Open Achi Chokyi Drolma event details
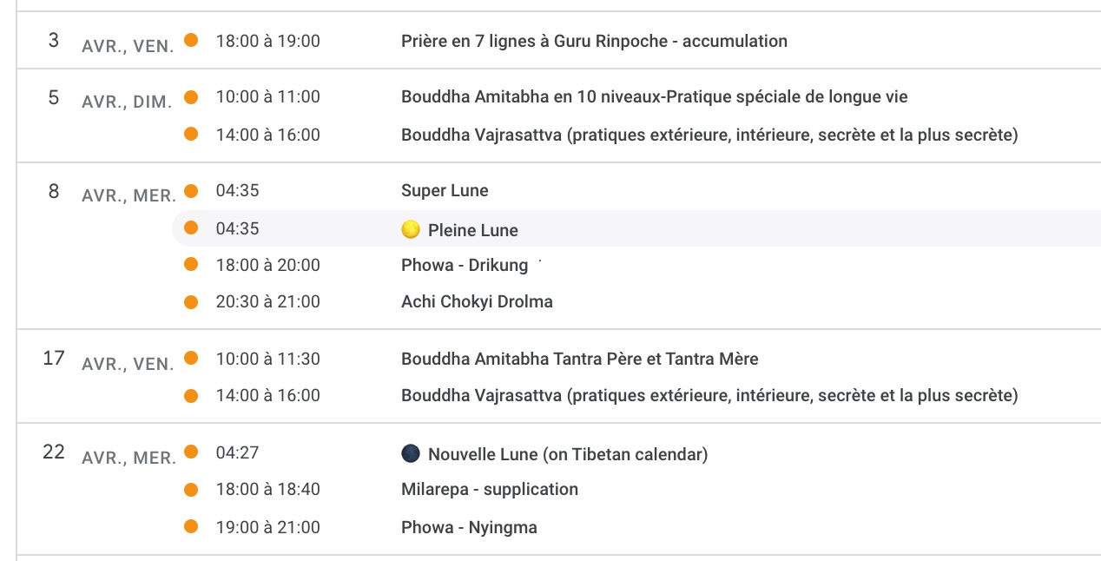Viewport: 1101px width, 561px height. click(x=477, y=302)
